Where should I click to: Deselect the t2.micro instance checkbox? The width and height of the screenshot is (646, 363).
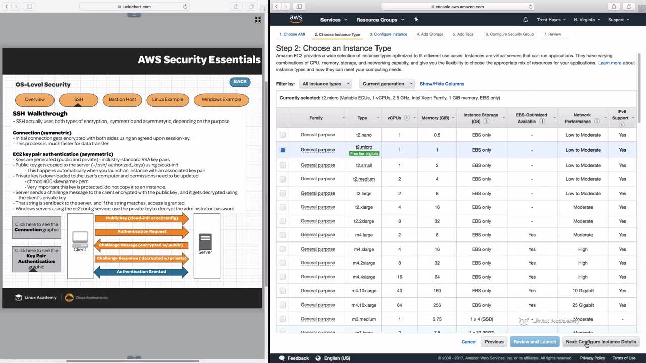click(x=283, y=150)
